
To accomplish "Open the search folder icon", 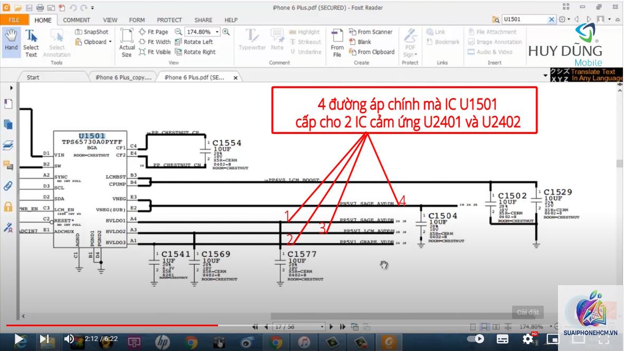I will [x=496, y=19].
